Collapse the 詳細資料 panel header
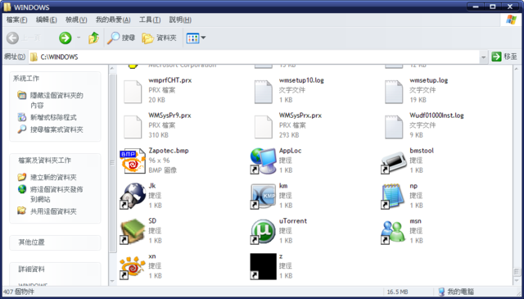This screenshot has width=524, height=299. 55,270
